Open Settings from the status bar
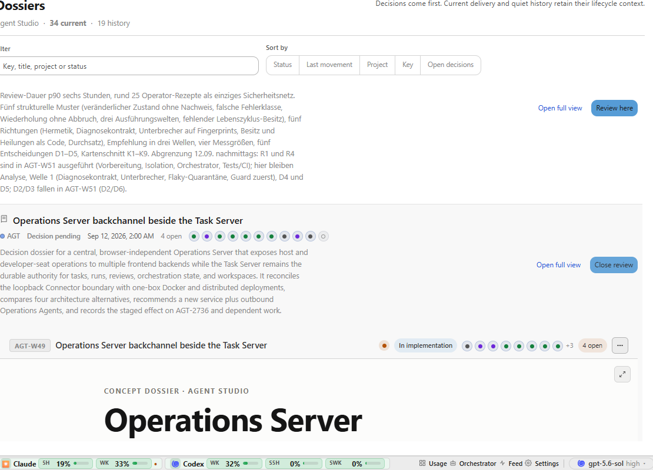The width and height of the screenshot is (653, 470). tap(542, 464)
